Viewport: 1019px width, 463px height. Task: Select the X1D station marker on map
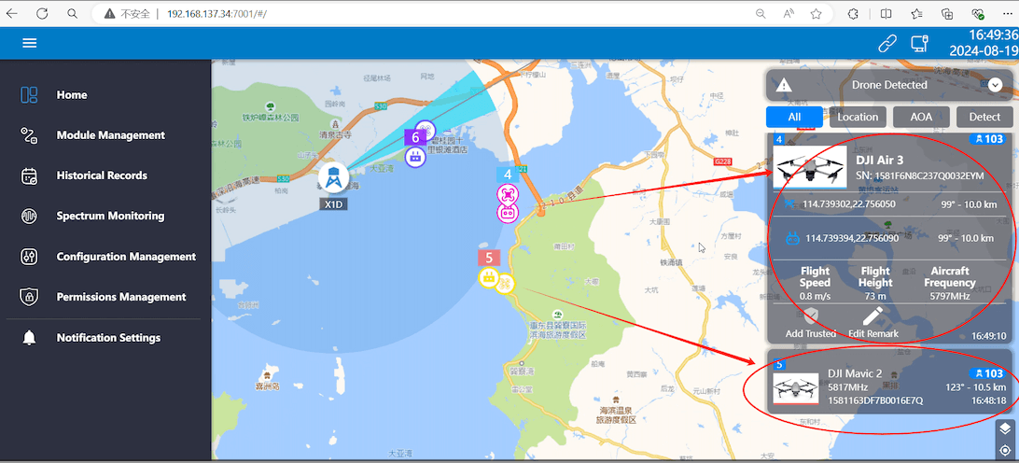click(x=333, y=177)
